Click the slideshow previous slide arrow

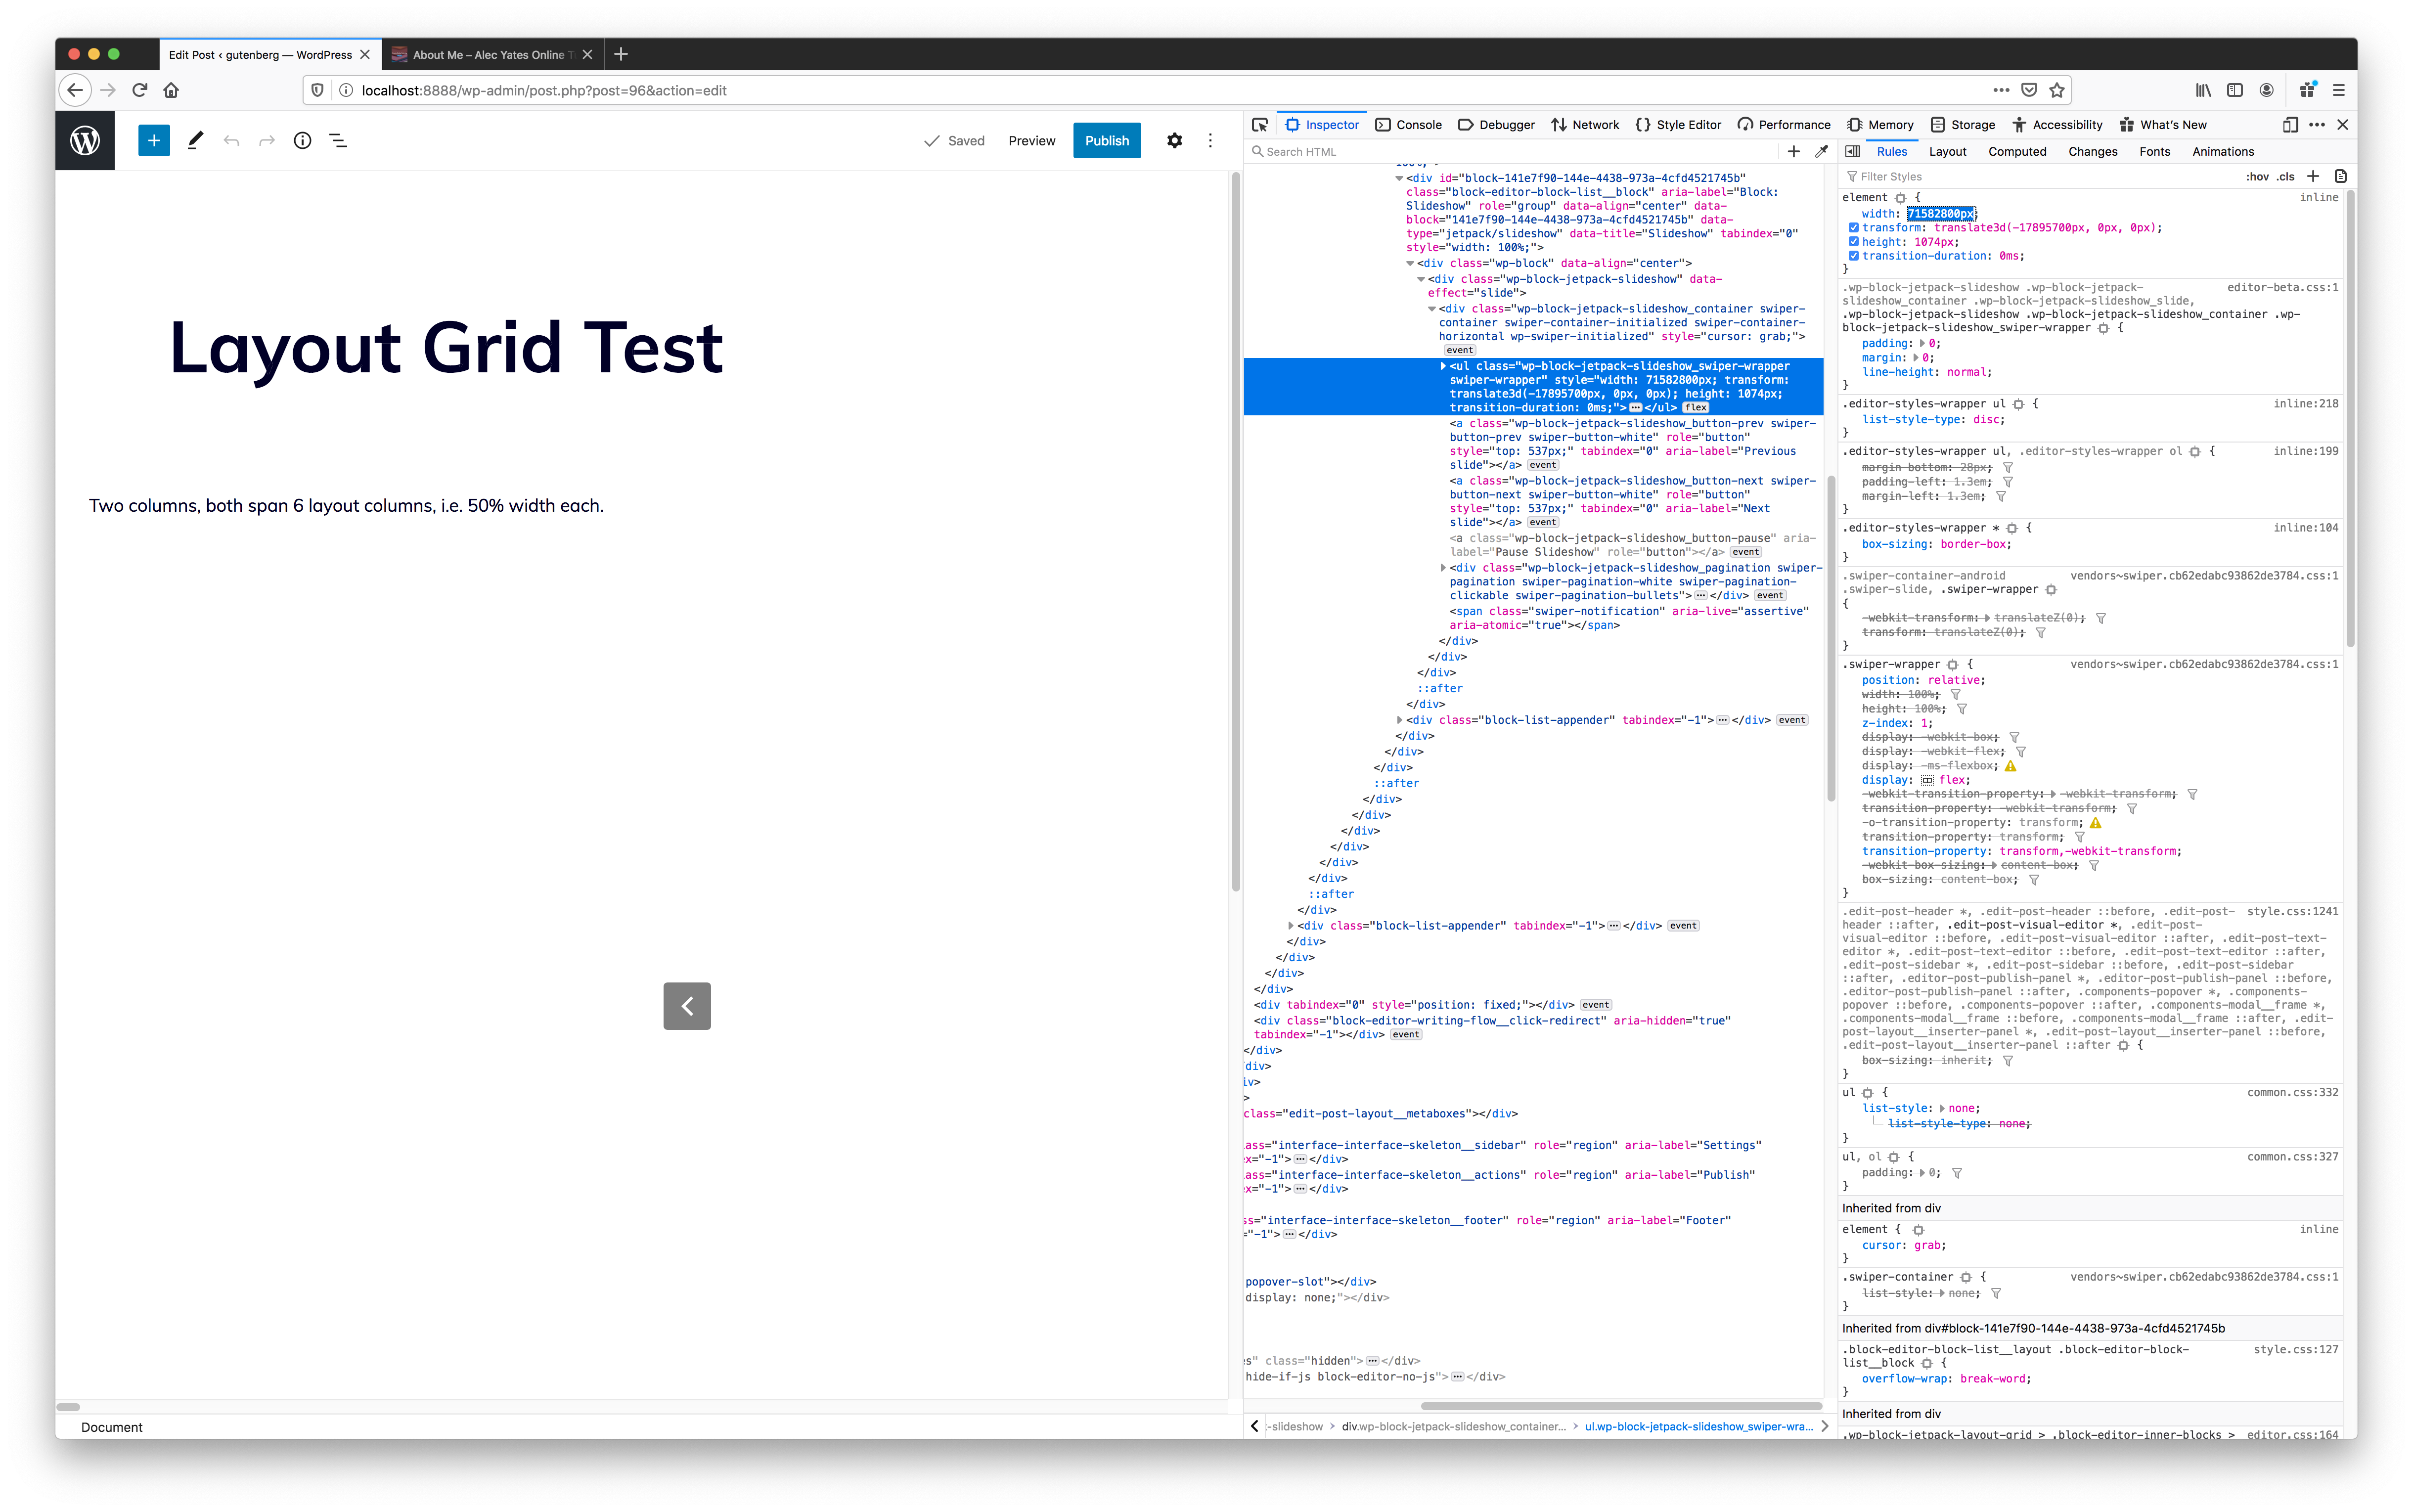(687, 1006)
